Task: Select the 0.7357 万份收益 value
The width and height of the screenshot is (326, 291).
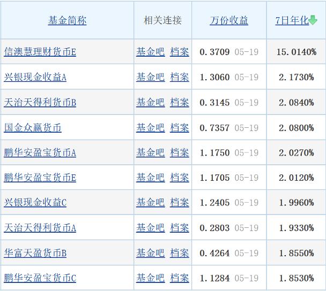Action: tap(214, 128)
